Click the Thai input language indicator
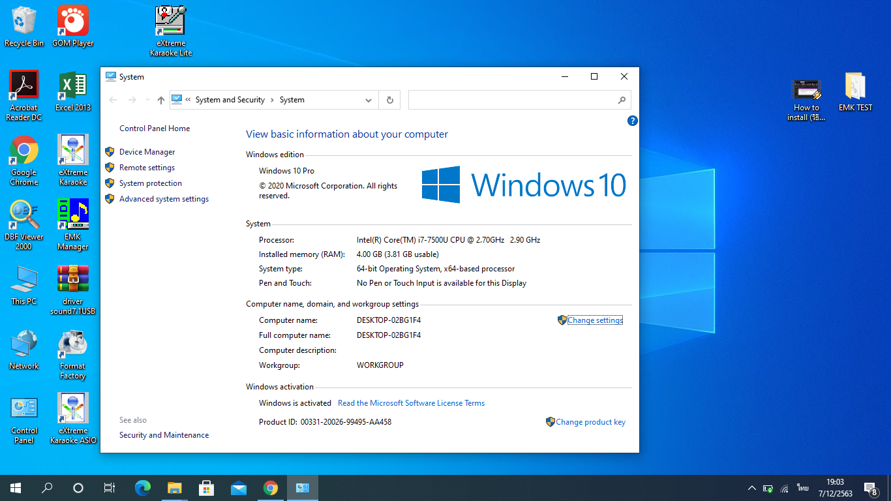Viewport: 891px width, 501px height. (802, 488)
